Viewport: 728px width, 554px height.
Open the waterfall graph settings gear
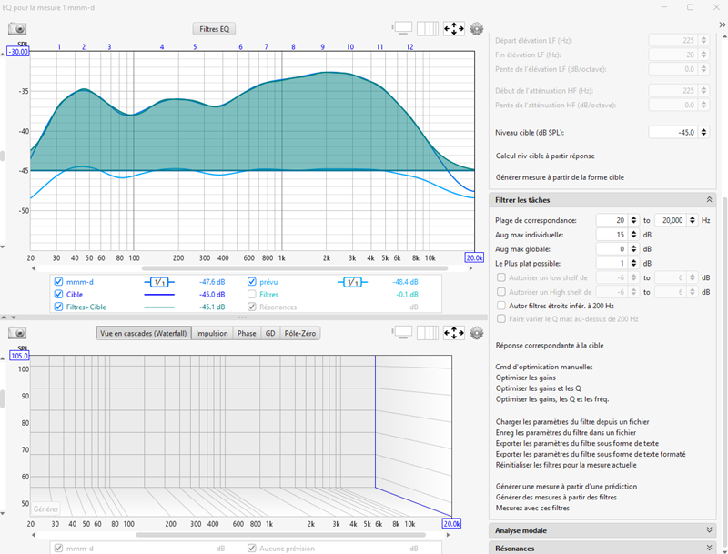[477, 333]
